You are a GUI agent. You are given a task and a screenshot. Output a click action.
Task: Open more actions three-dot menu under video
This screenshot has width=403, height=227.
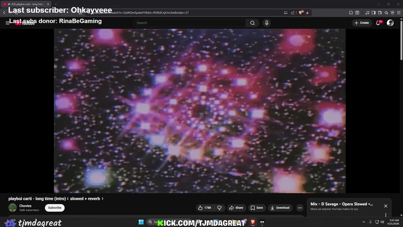(x=300, y=208)
